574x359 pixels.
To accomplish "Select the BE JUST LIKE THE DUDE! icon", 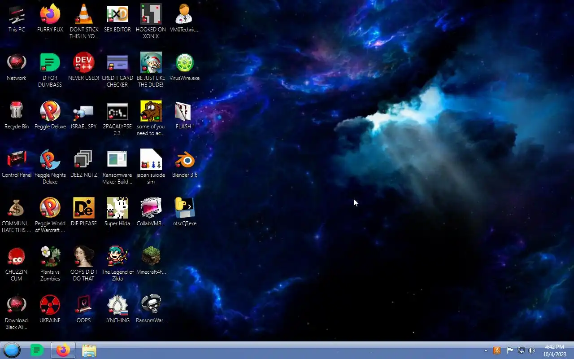I will click(151, 70).
